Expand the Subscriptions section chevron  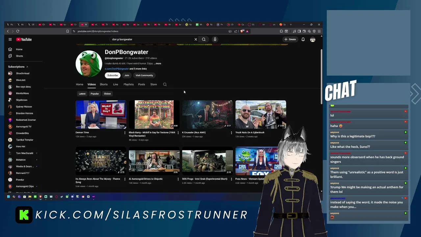click(27, 67)
